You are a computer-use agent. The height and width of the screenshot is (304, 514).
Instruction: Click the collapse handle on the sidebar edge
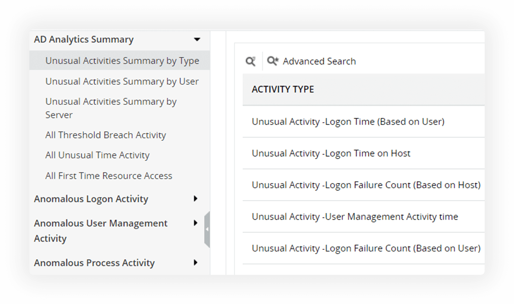click(208, 228)
